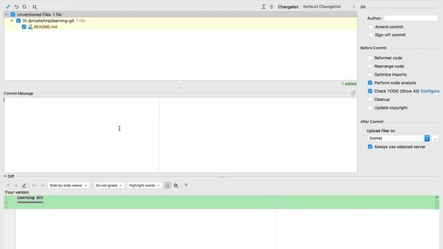Open the Diff settings gear icon

[x=176, y=185]
